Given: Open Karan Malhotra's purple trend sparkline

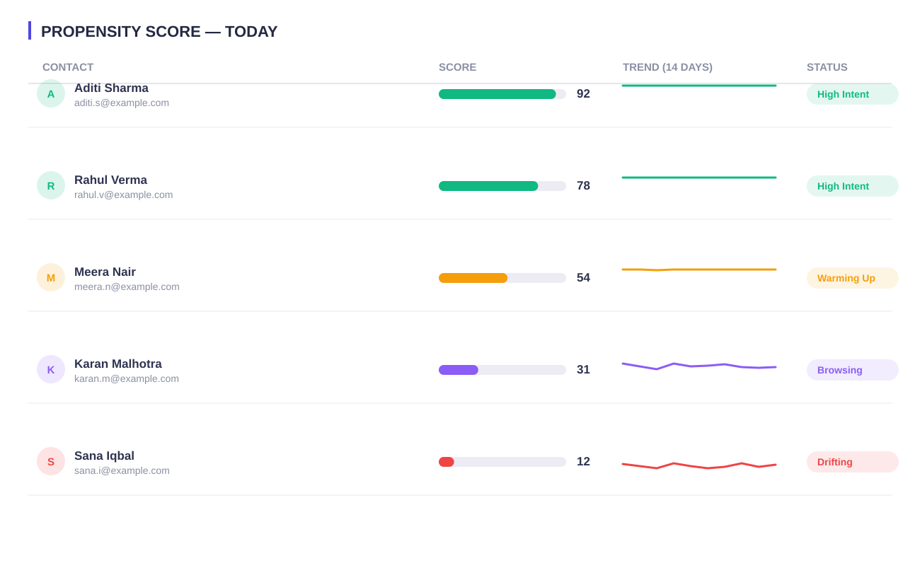Looking at the screenshot, I should tap(699, 366).
